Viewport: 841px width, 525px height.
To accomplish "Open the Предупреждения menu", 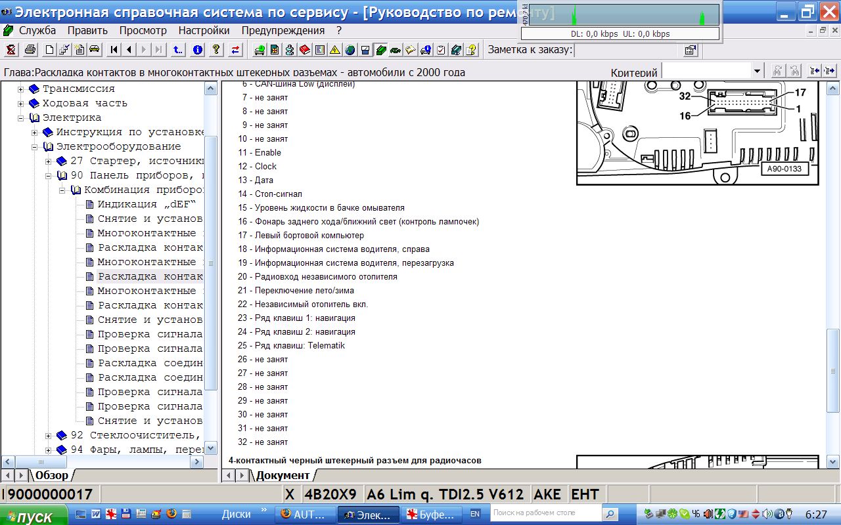I will pyautogui.click(x=283, y=30).
